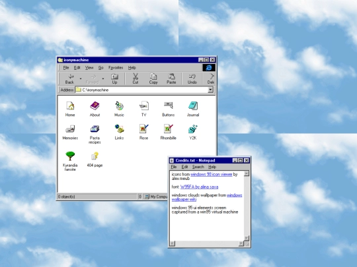Open the Favorites menu

click(x=116, y=68)
